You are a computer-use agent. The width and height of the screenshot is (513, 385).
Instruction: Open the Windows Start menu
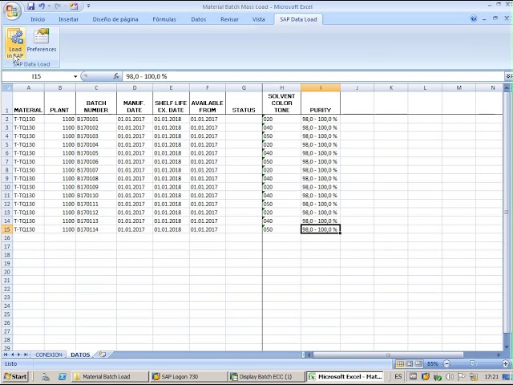[15, 376]
